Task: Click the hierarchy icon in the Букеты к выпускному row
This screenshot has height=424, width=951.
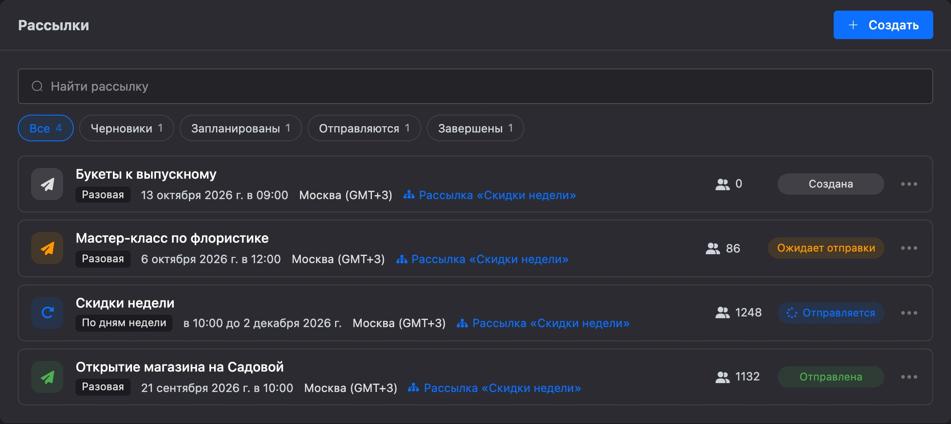Action: [x=409, y=195]
